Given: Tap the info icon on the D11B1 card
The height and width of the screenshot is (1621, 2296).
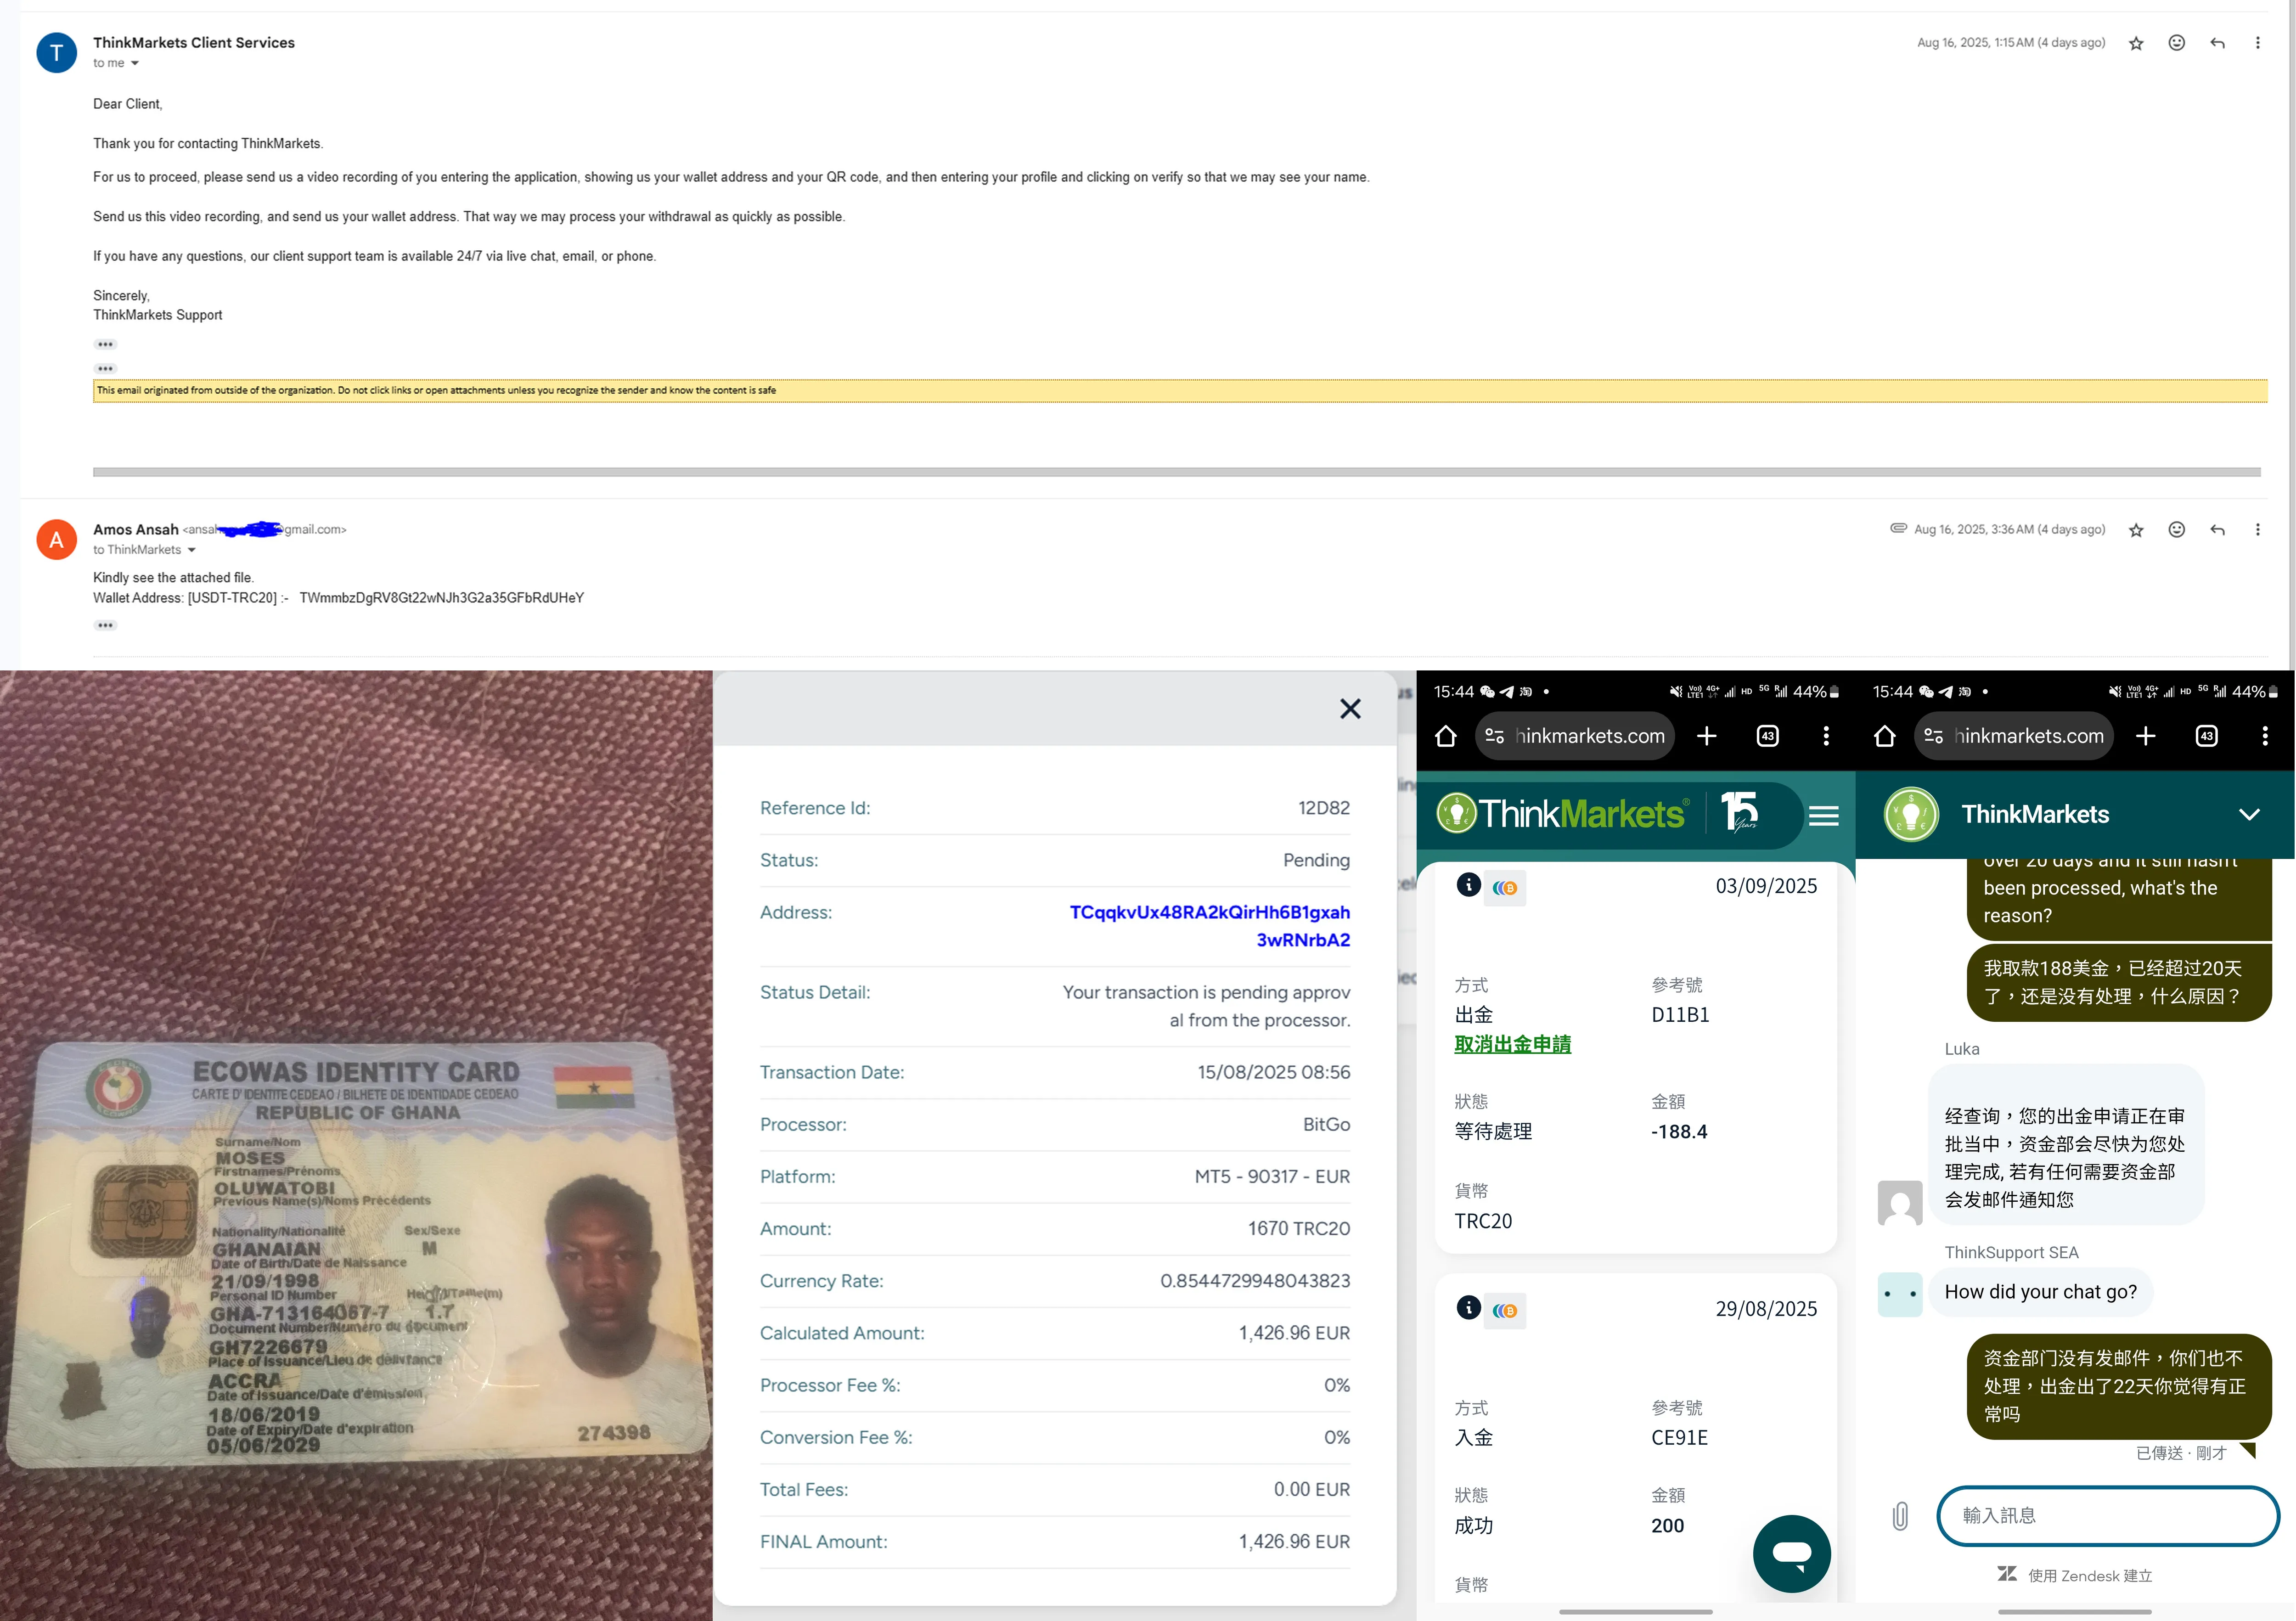Looking at the screenshot, I should click(x=1468, y=885).
